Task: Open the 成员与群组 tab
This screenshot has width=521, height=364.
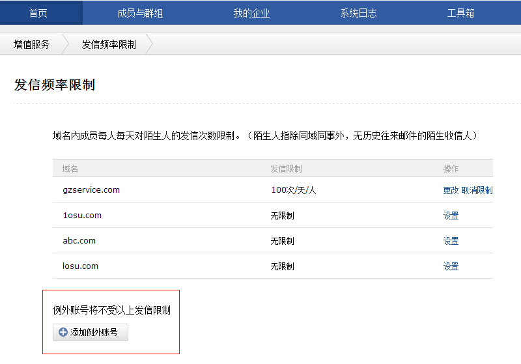Action: point(140,13)
